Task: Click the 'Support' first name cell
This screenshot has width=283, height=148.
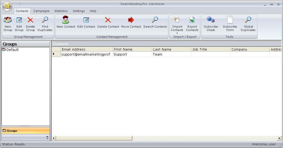Action: (132, 54)
